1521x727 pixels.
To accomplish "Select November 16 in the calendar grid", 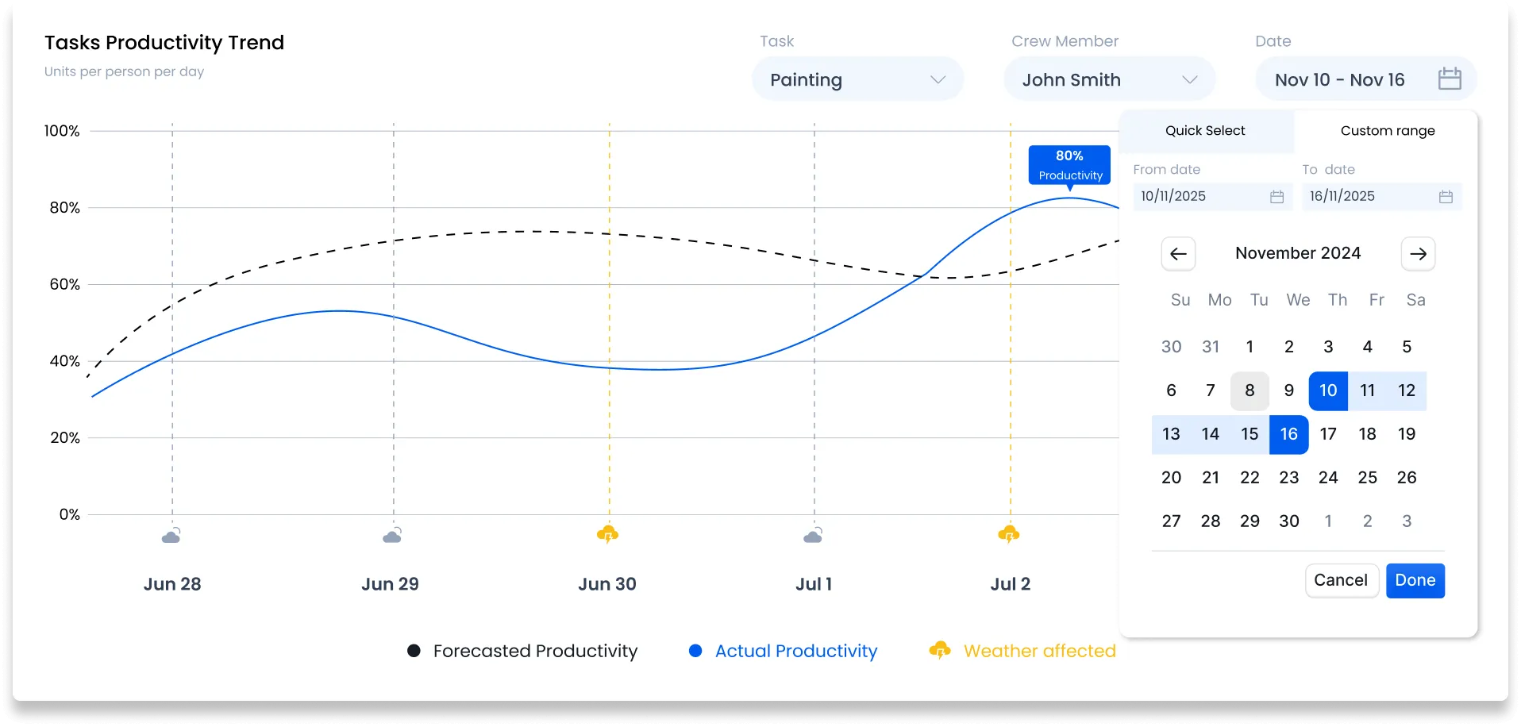I will pos(1288,434).
